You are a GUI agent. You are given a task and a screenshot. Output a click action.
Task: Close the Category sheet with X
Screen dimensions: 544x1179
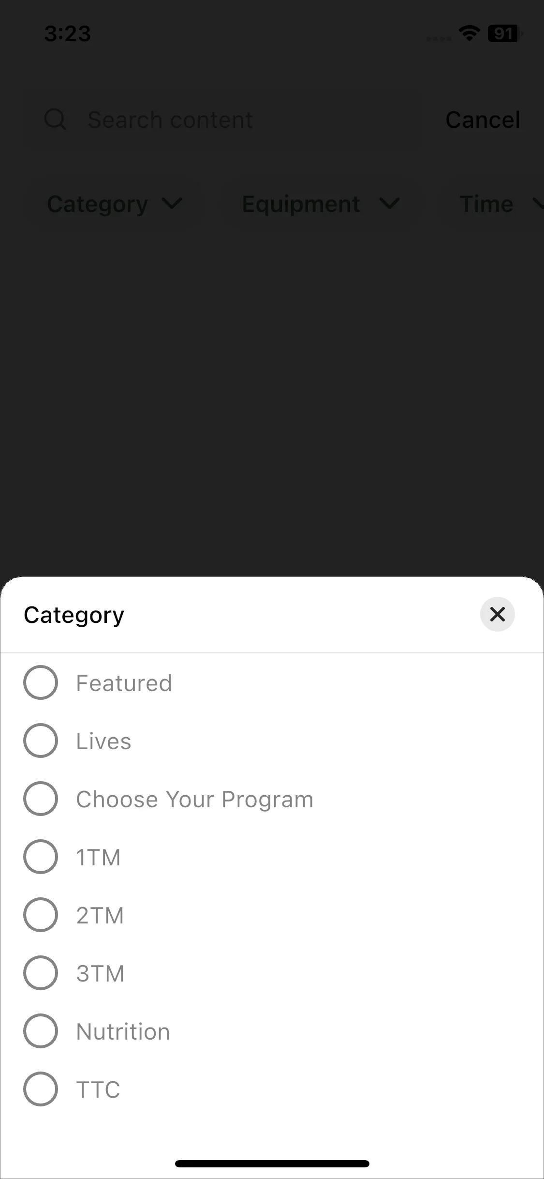[497, 615]
